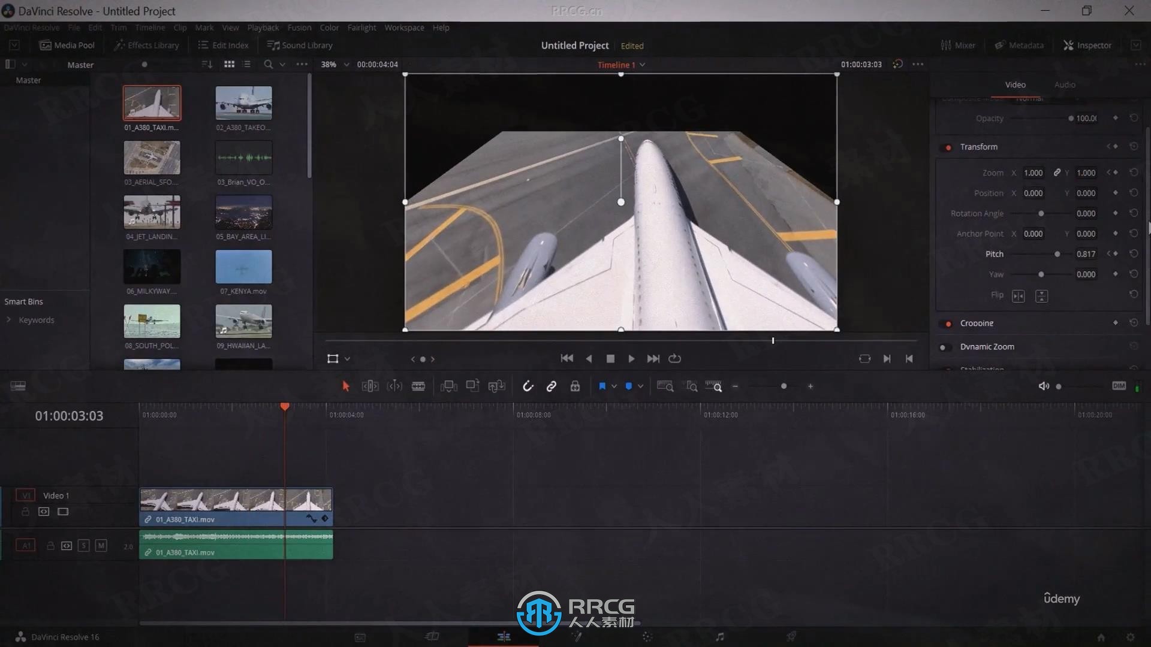Open the Effects Library panel

pos(147,45)
